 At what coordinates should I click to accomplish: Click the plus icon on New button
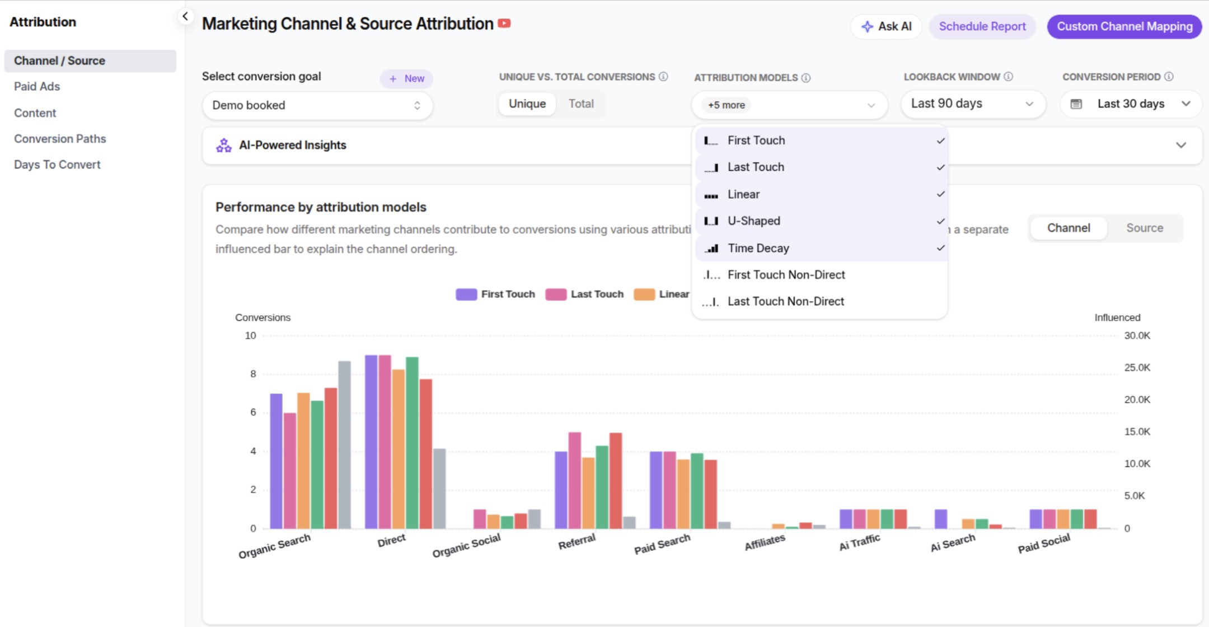click(x=393, y=79)
